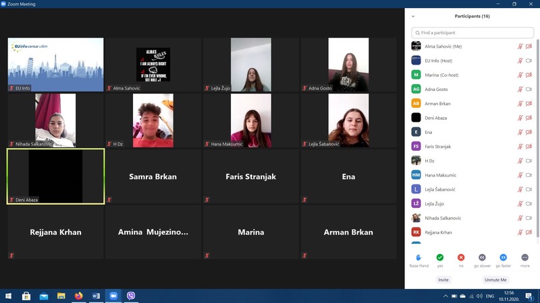Image resolution: width=540 pixels, height=303 pixels.
Task: Click the go faster icon
Action: tap(504, 257)
